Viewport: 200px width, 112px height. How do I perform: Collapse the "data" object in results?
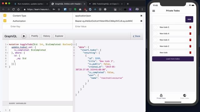74,47
